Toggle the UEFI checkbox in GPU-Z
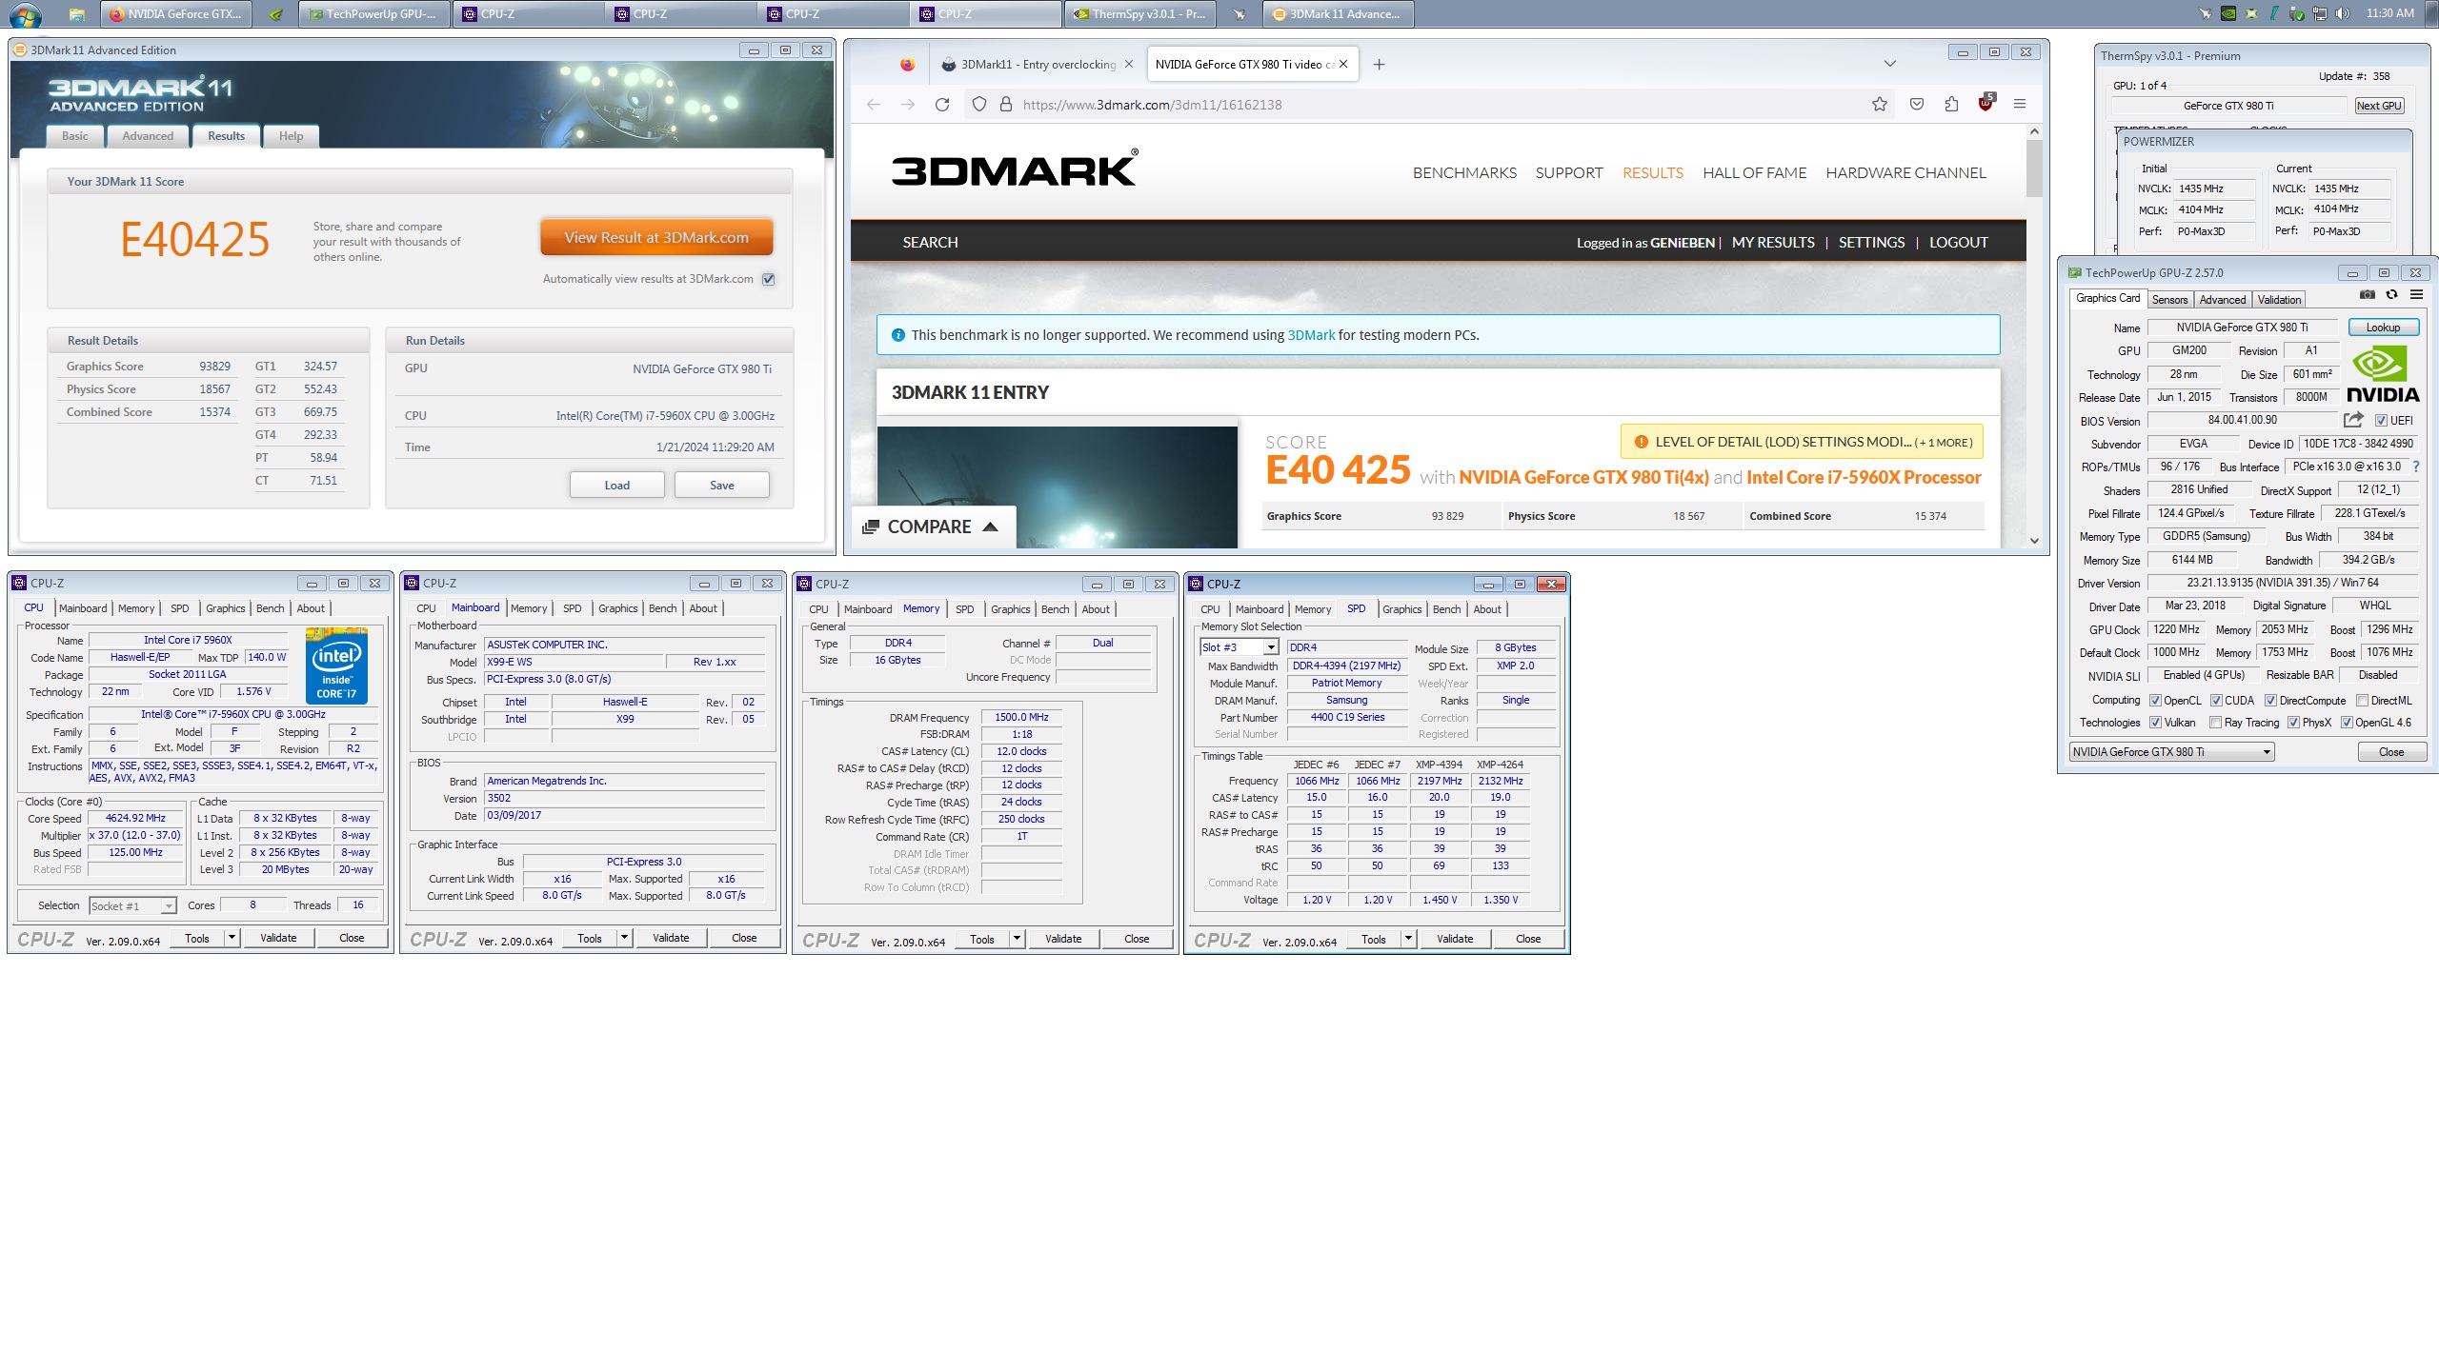Image resolution: width=2439 pixels, height=1371 pixels. point(2381,421)
